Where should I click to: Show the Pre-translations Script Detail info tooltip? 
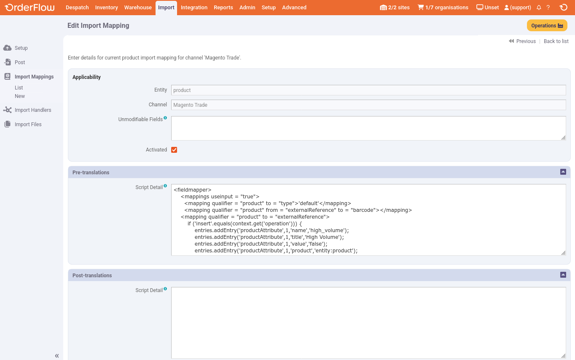click(165, 185)
